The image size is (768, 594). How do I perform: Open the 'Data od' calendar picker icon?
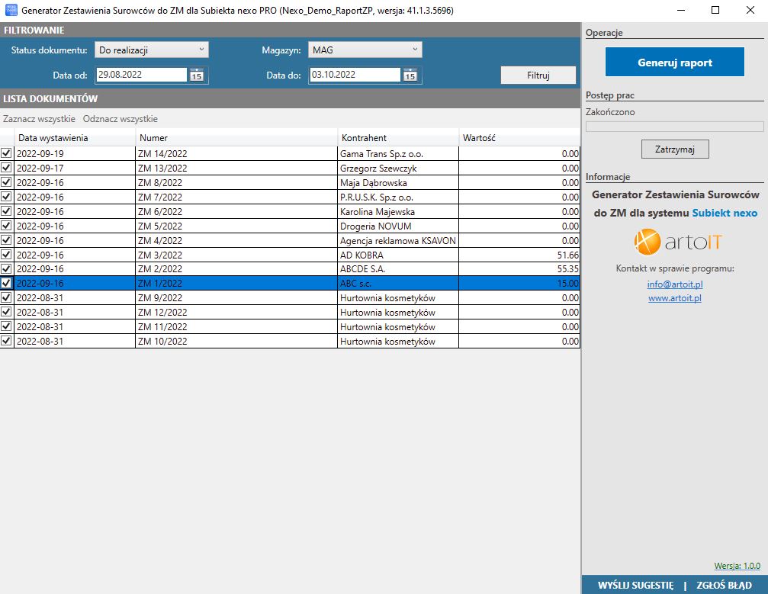(x=197, y=75)
